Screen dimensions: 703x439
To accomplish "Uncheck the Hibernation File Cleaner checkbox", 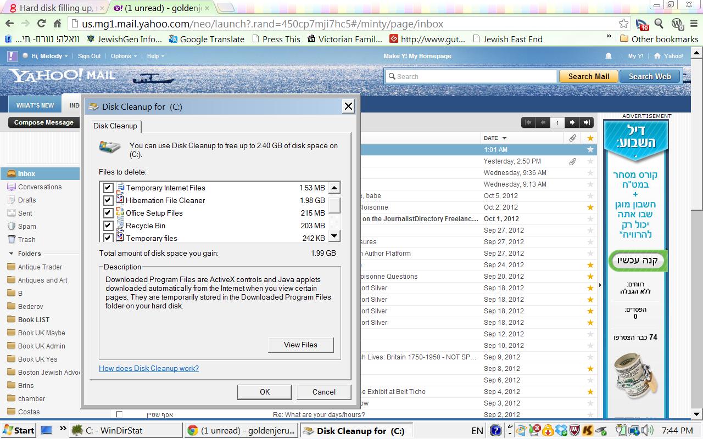I will [108, 200].
